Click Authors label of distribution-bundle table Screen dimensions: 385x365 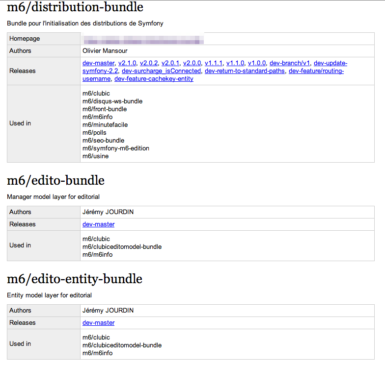coord(20,51)
